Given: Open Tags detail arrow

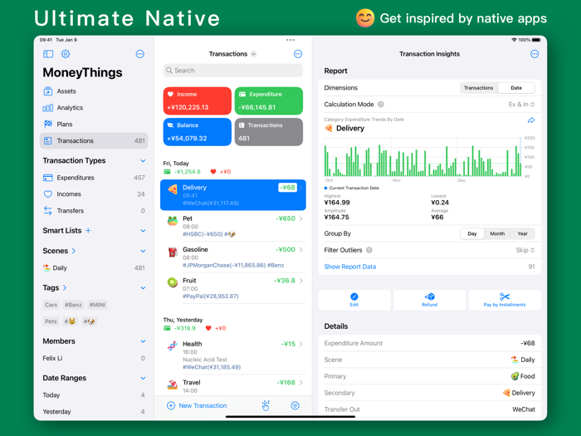Looking at the screenshot, I should pyautogui.click(x=65, y=287).
